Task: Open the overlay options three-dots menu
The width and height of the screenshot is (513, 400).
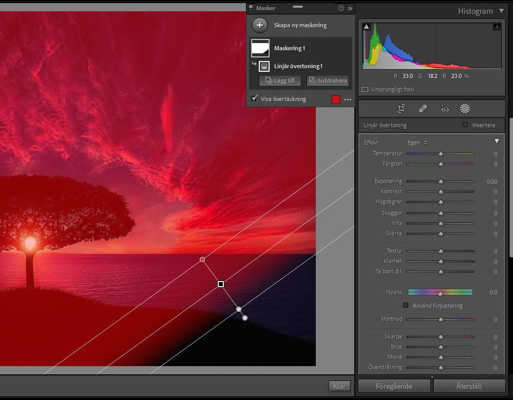Action: coord(348,99)
